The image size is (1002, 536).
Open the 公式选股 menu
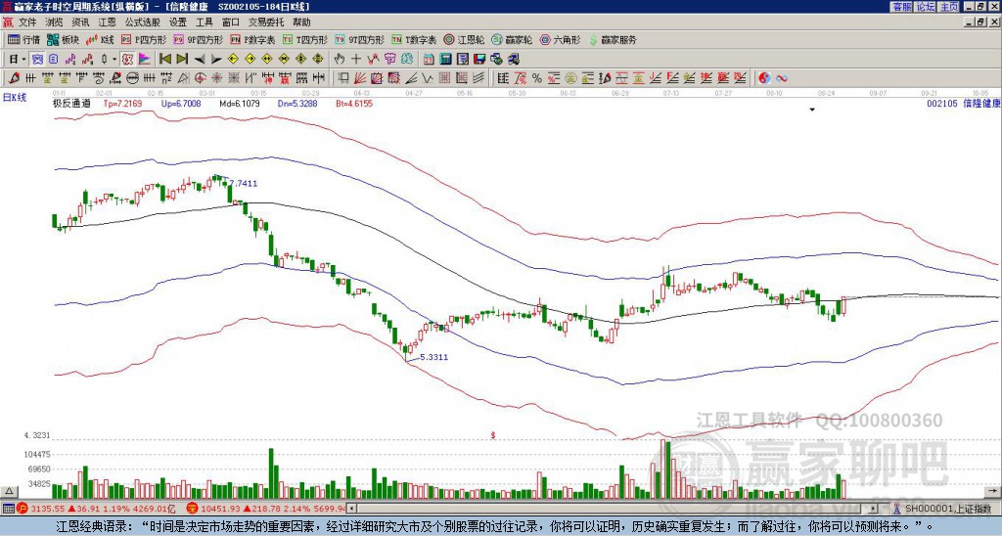point(143,22)
